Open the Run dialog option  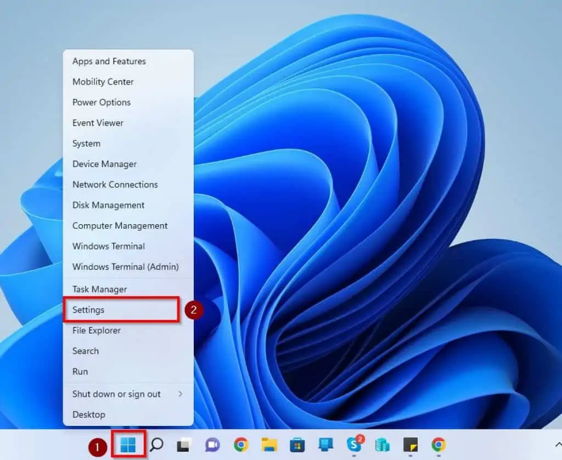(80, 372)
